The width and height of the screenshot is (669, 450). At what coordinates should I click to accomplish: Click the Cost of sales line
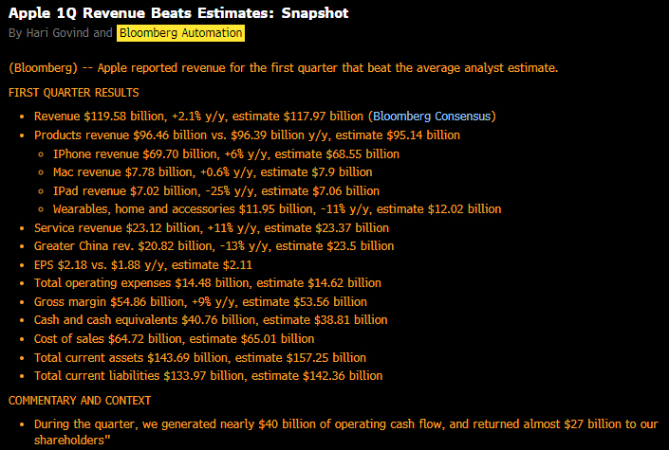coord(174,339)
